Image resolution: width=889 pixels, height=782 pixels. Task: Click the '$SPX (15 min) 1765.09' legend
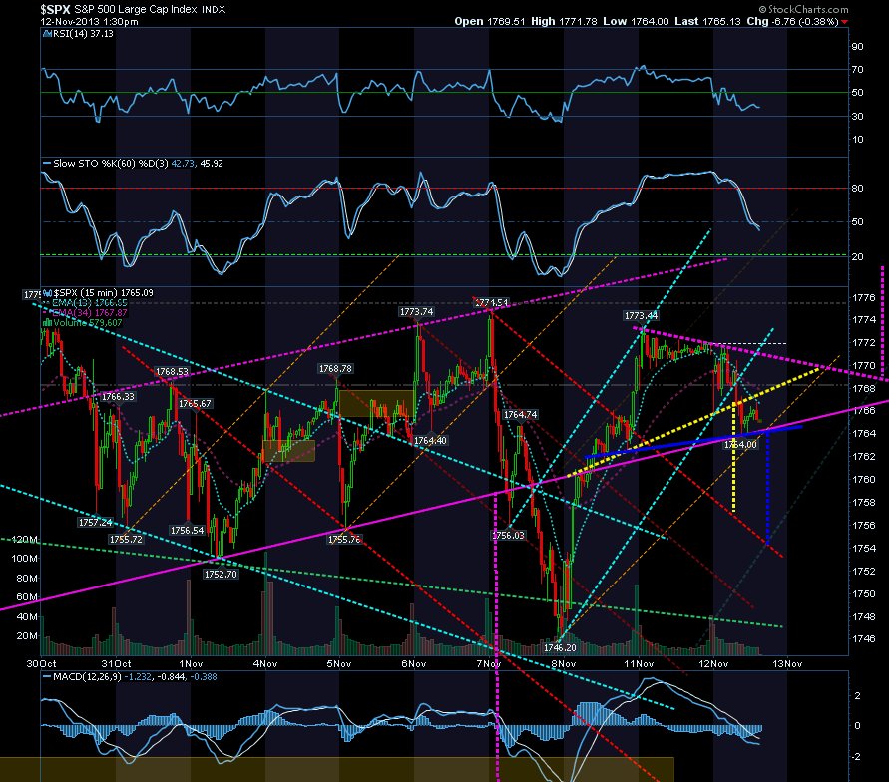[99, 293]
